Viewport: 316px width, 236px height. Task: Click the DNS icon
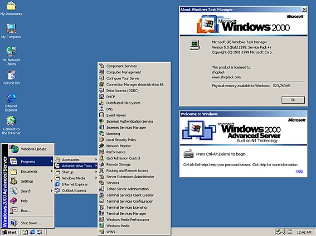click(101, 109)
